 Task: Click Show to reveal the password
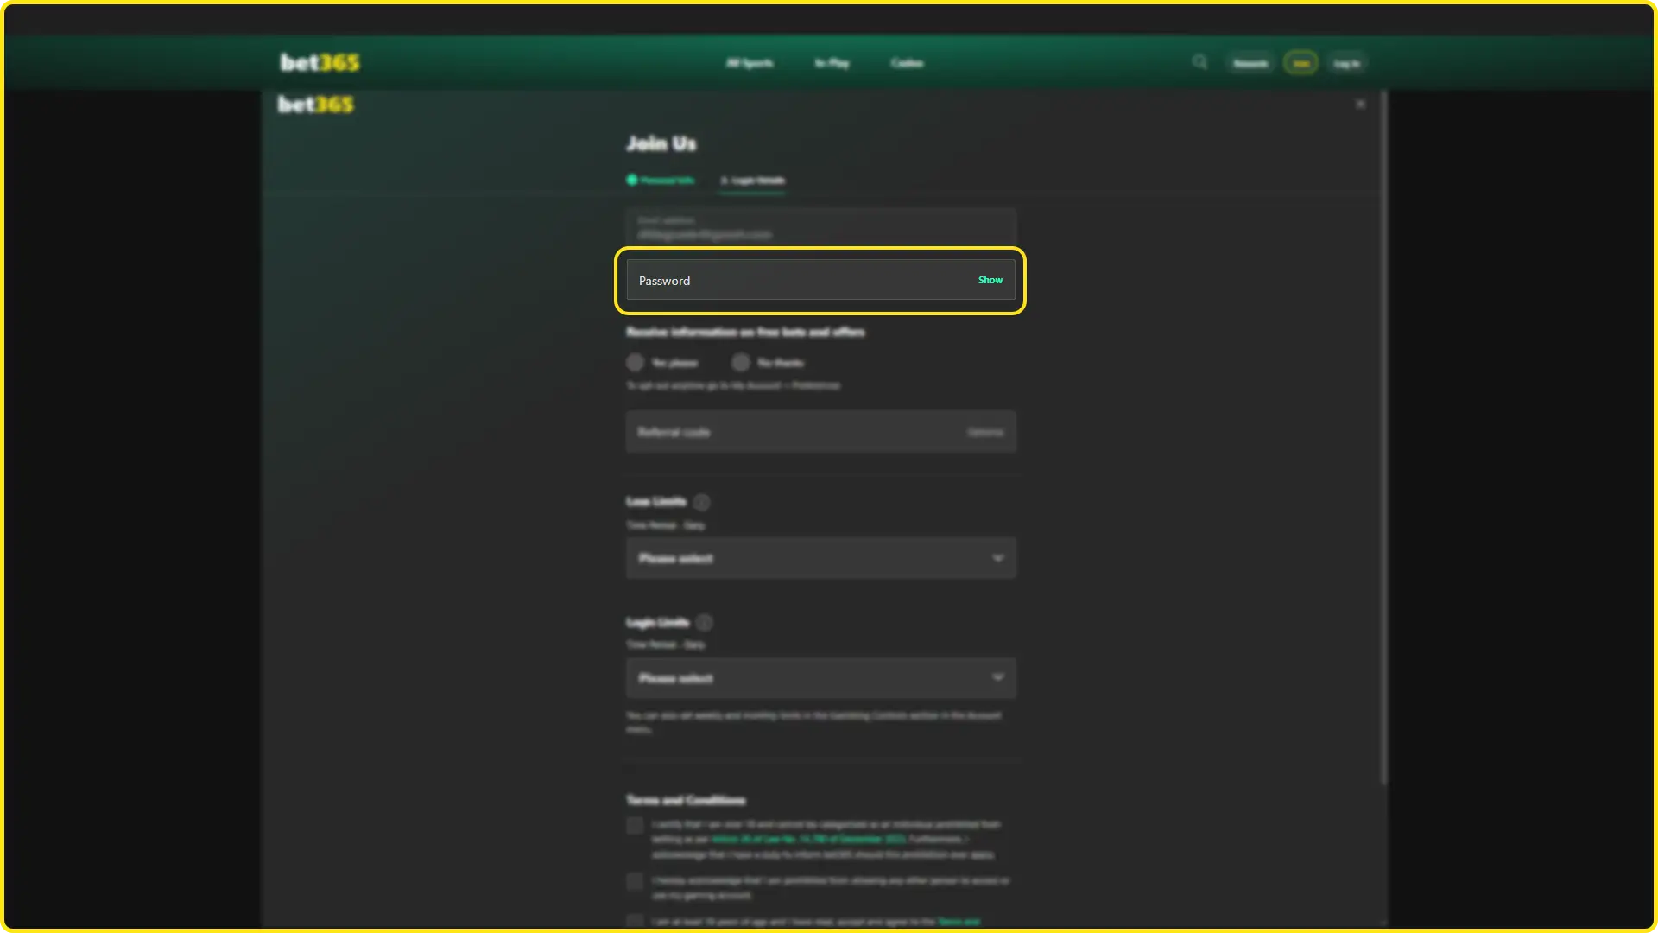click(x=990, y=280)
